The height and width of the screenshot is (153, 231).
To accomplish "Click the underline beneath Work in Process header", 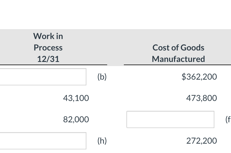I will click(53, 65).
